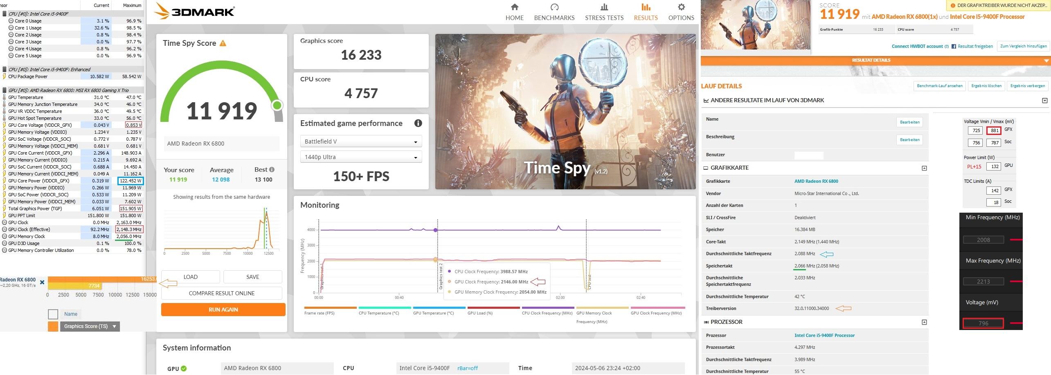1051x375 pixels.
Task: Toggle GPU Memory Clock Frequency legend series
Action: (x=603, y=315)
